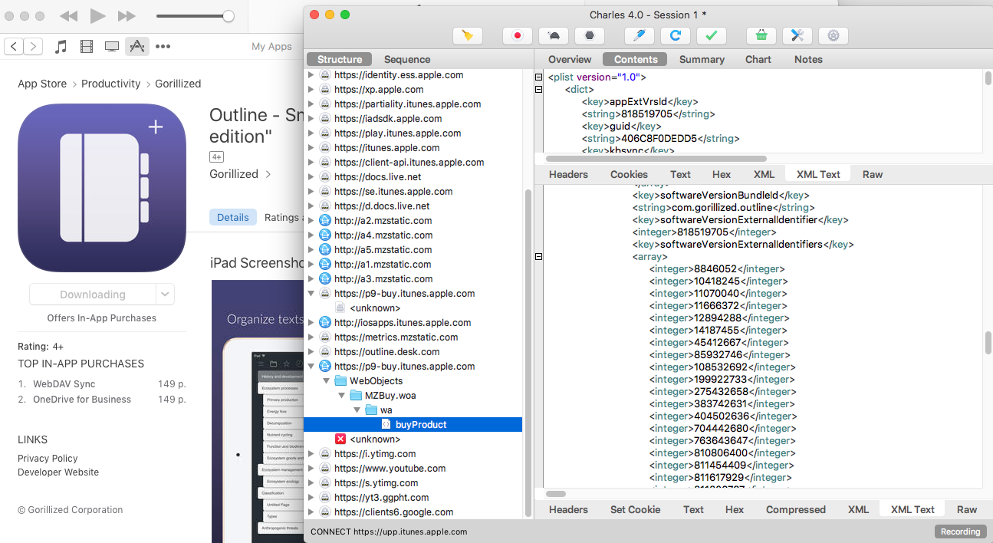
Task: Collapse the plist node in request XML
Action: point(538,77)
